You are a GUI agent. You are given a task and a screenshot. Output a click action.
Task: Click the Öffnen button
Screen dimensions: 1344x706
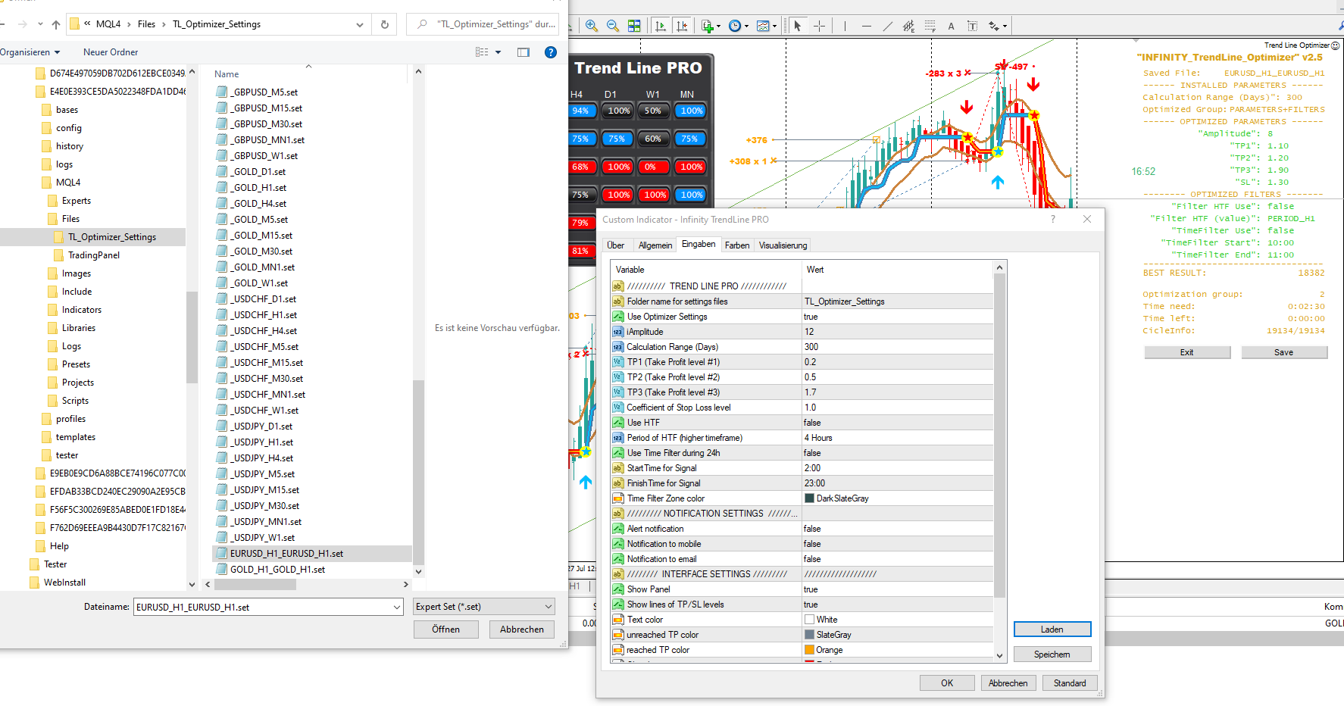[x=446, y=629]
